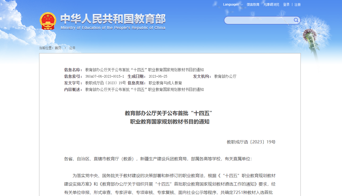
Task: Click the chevron next to Languages
Action: coord(242,5)
